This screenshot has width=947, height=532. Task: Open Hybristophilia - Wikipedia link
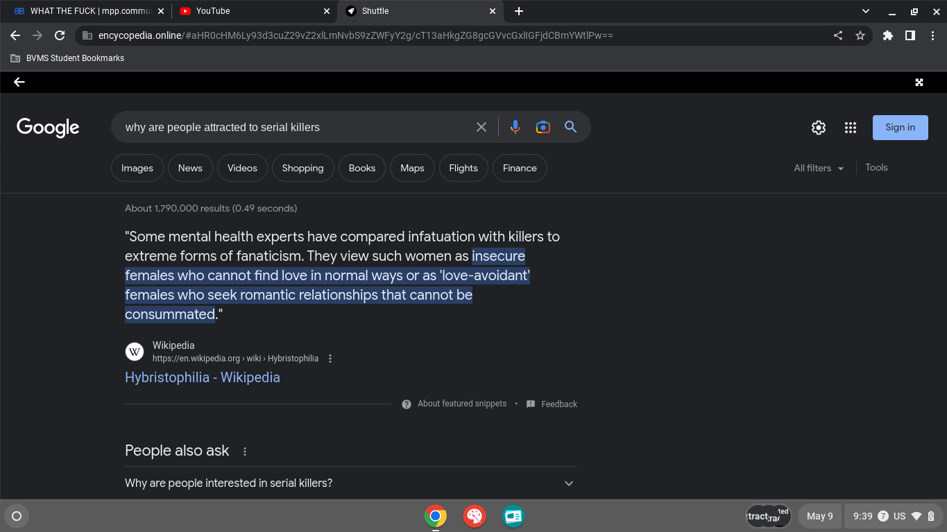203,377
